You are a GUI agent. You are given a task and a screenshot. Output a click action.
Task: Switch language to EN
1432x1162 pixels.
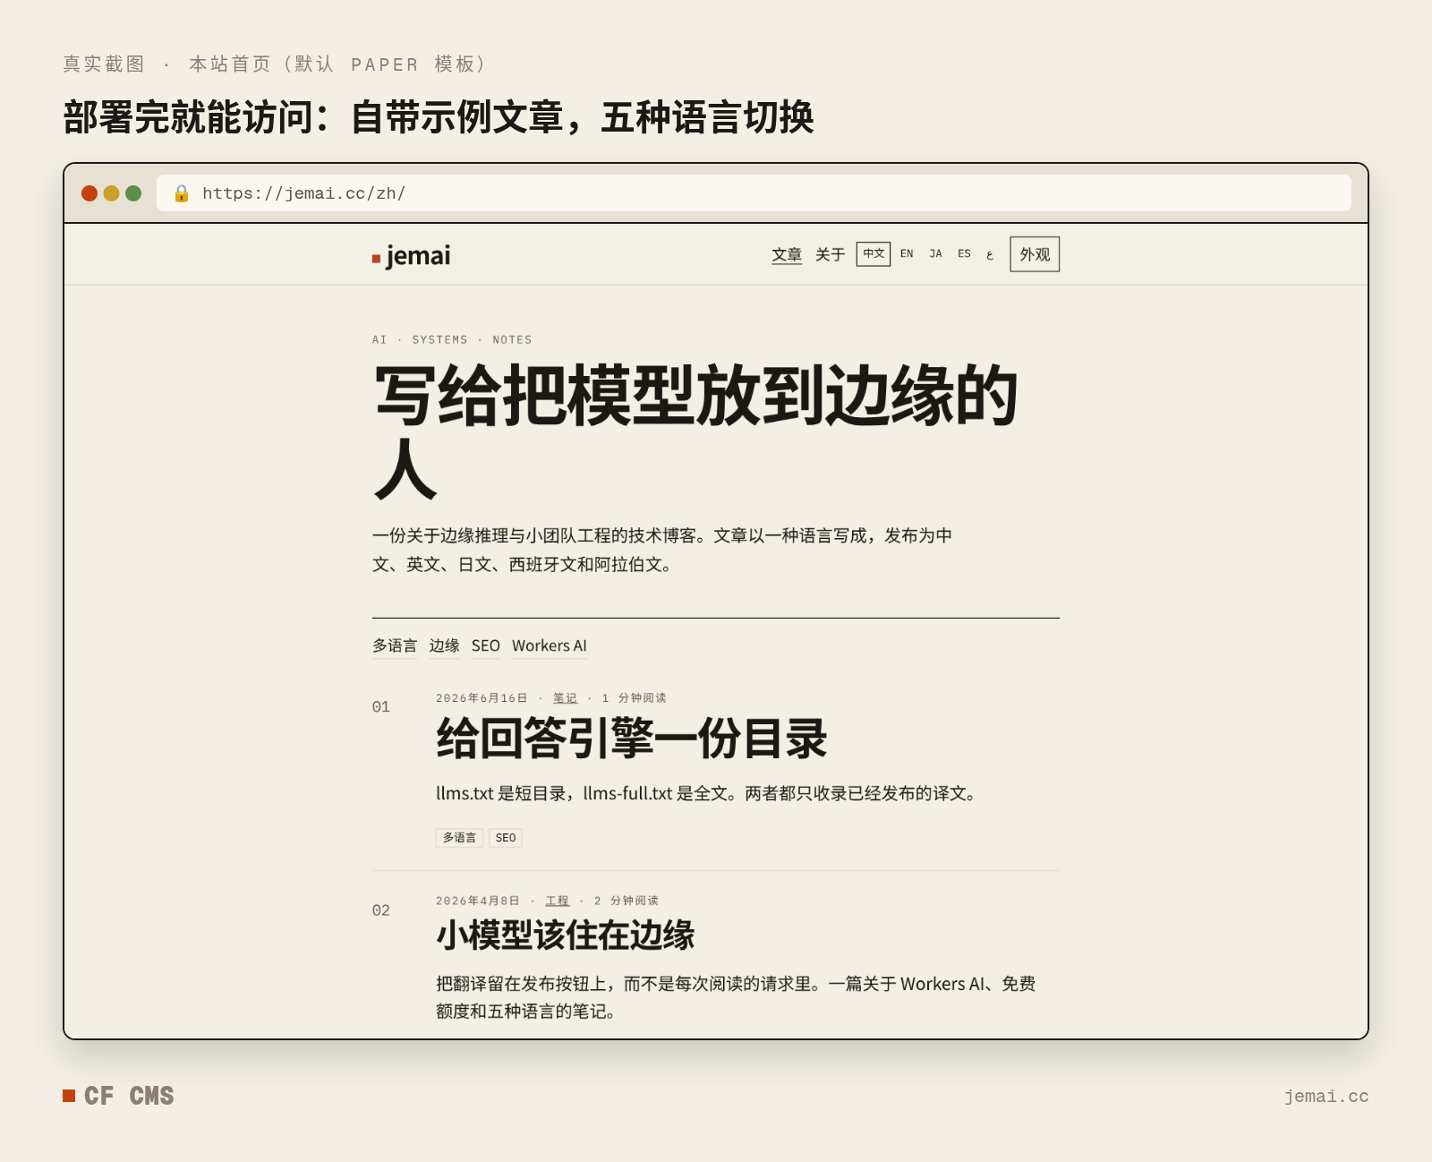[907, 254]
